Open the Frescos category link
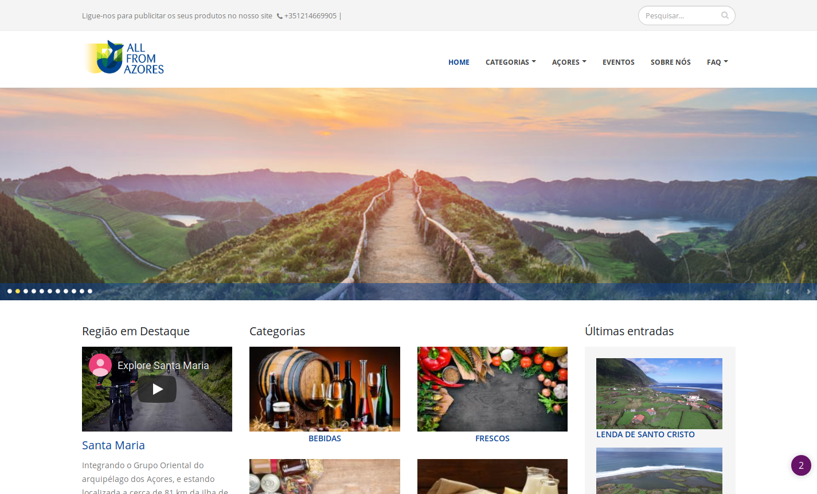Image resolution: width=817 pixels, height=494 pixels. pyautogui.click(x=492, y=438)
